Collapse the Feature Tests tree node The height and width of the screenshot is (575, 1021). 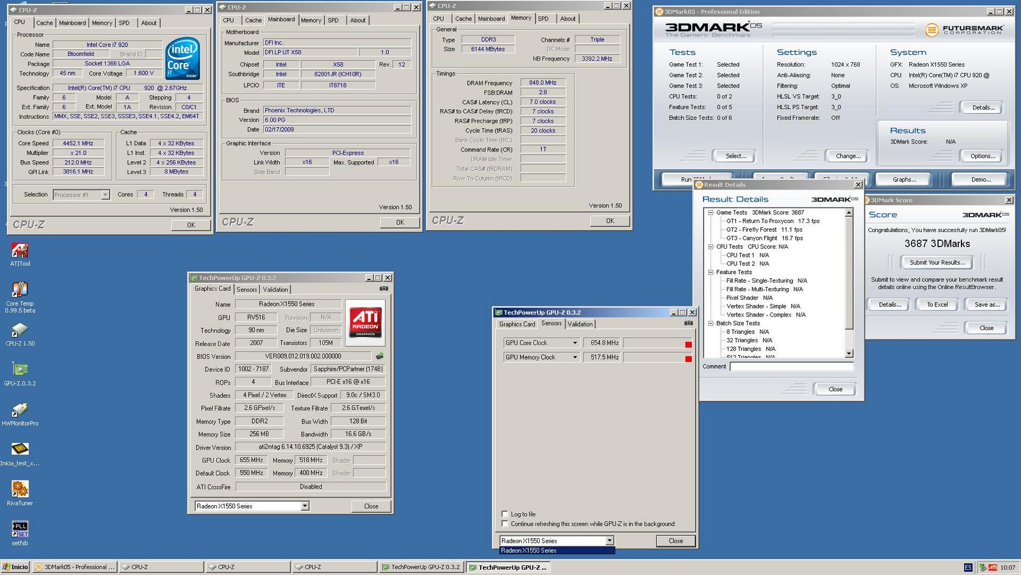711,272
